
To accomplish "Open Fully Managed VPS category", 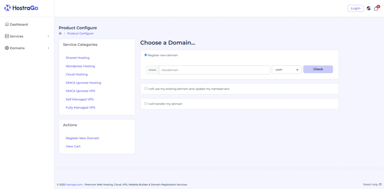I will 81,108.
